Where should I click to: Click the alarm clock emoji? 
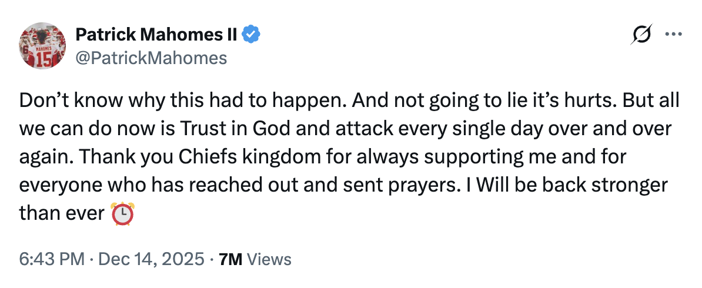click(x=122, y=213)
